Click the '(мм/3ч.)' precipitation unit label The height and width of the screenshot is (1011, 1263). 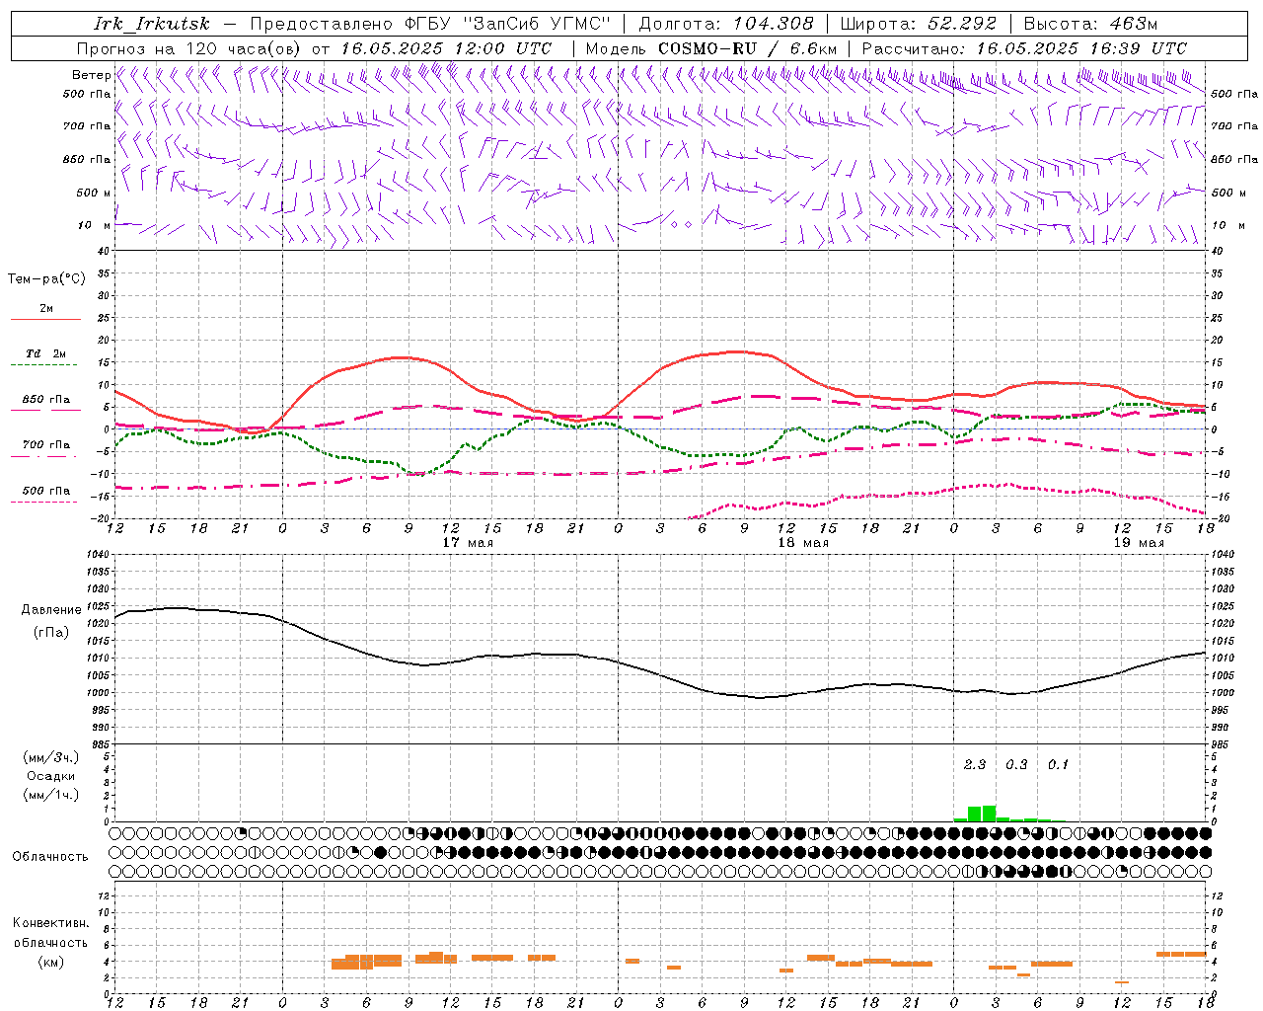(x=50, y=758)
